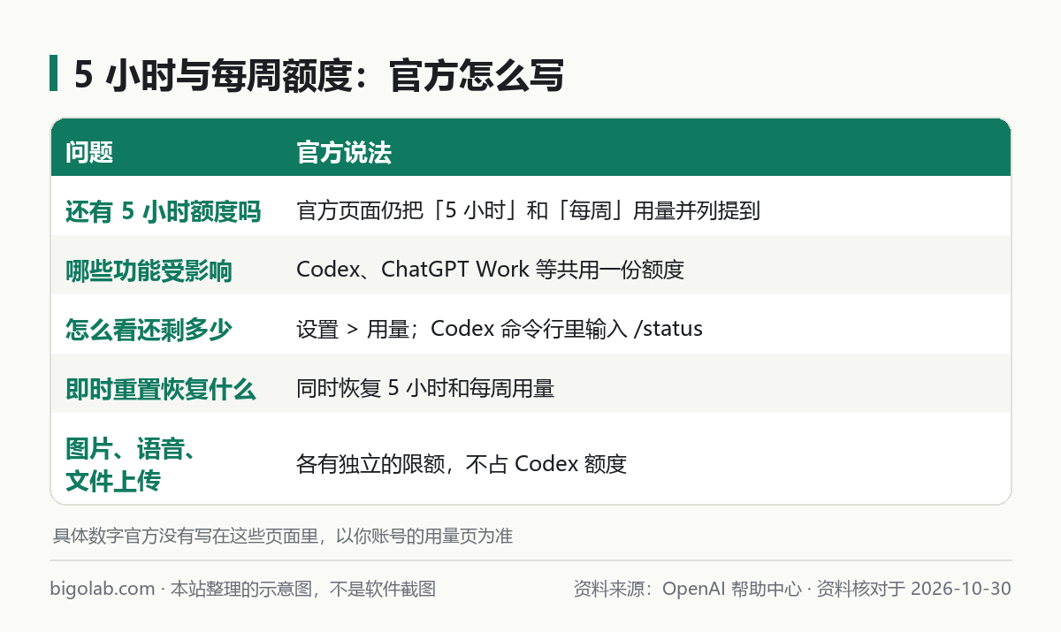Click the row label '哪些功能受影响'
Screen dimensions: 1061x632
(x=149, y=270)
